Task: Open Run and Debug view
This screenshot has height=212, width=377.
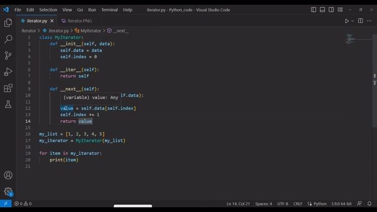Action: coord(8,72)
